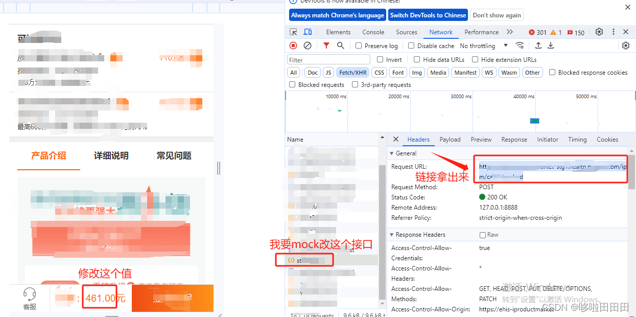Screen dimensions: 636x317
Task: Click inside the Filter input field
Action: pos(328,59)
